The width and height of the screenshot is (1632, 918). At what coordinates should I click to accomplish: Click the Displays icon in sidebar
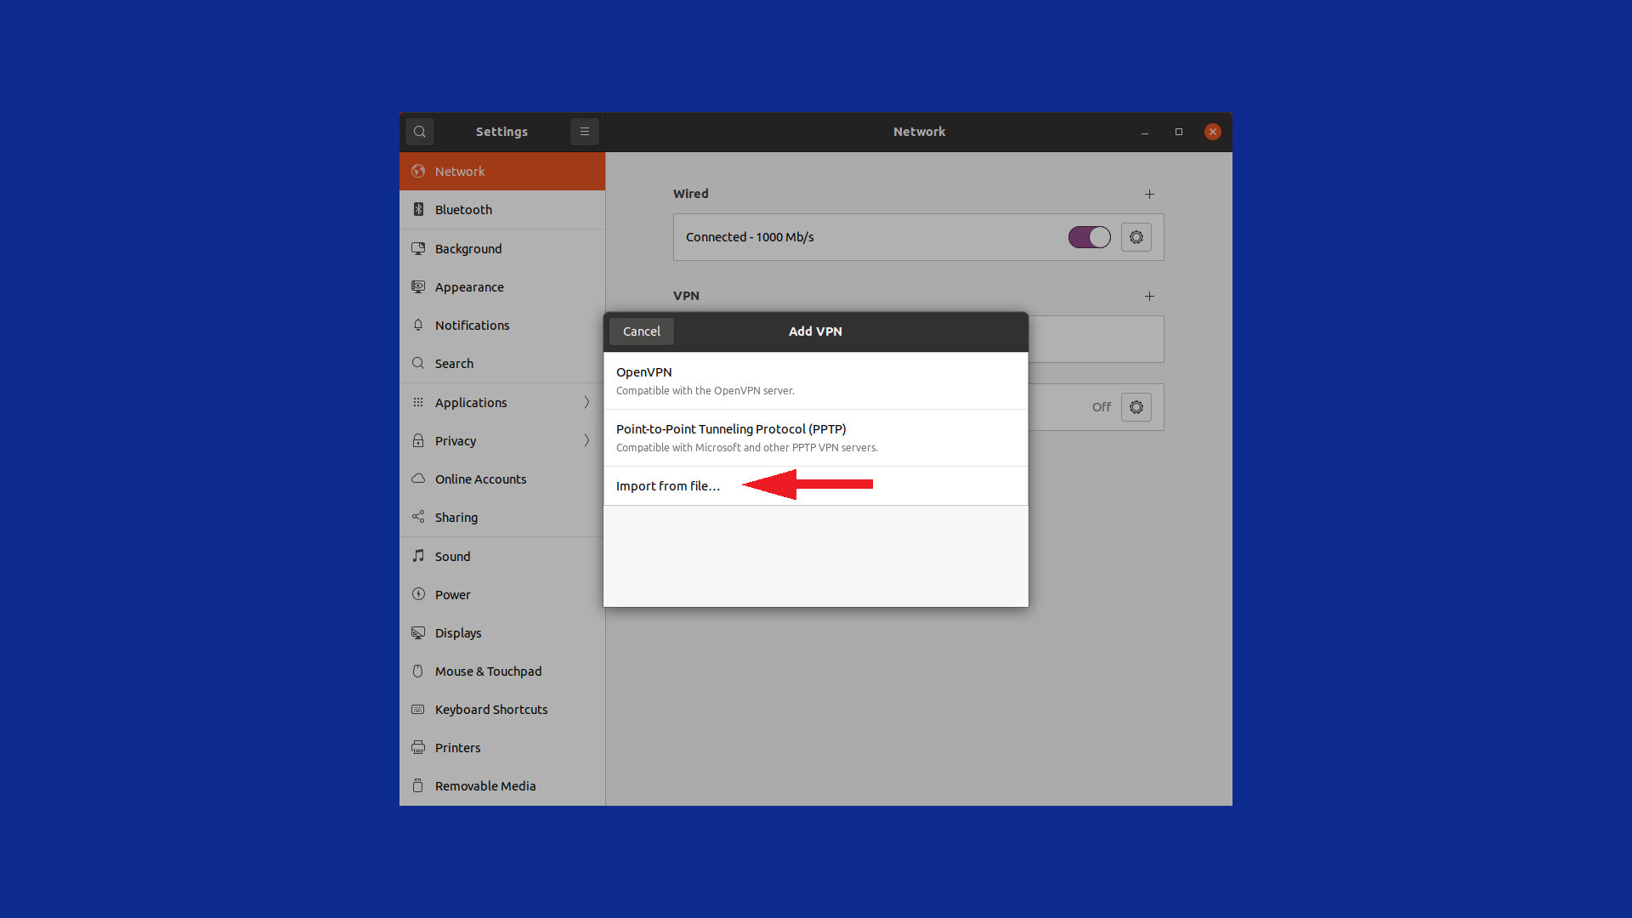click(x=418, y=632)
